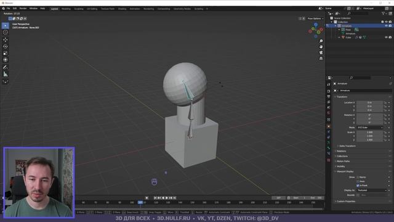Screen dimensions: 394x222
Task: Toggle the camera view icon
Action: coord(321,52)
